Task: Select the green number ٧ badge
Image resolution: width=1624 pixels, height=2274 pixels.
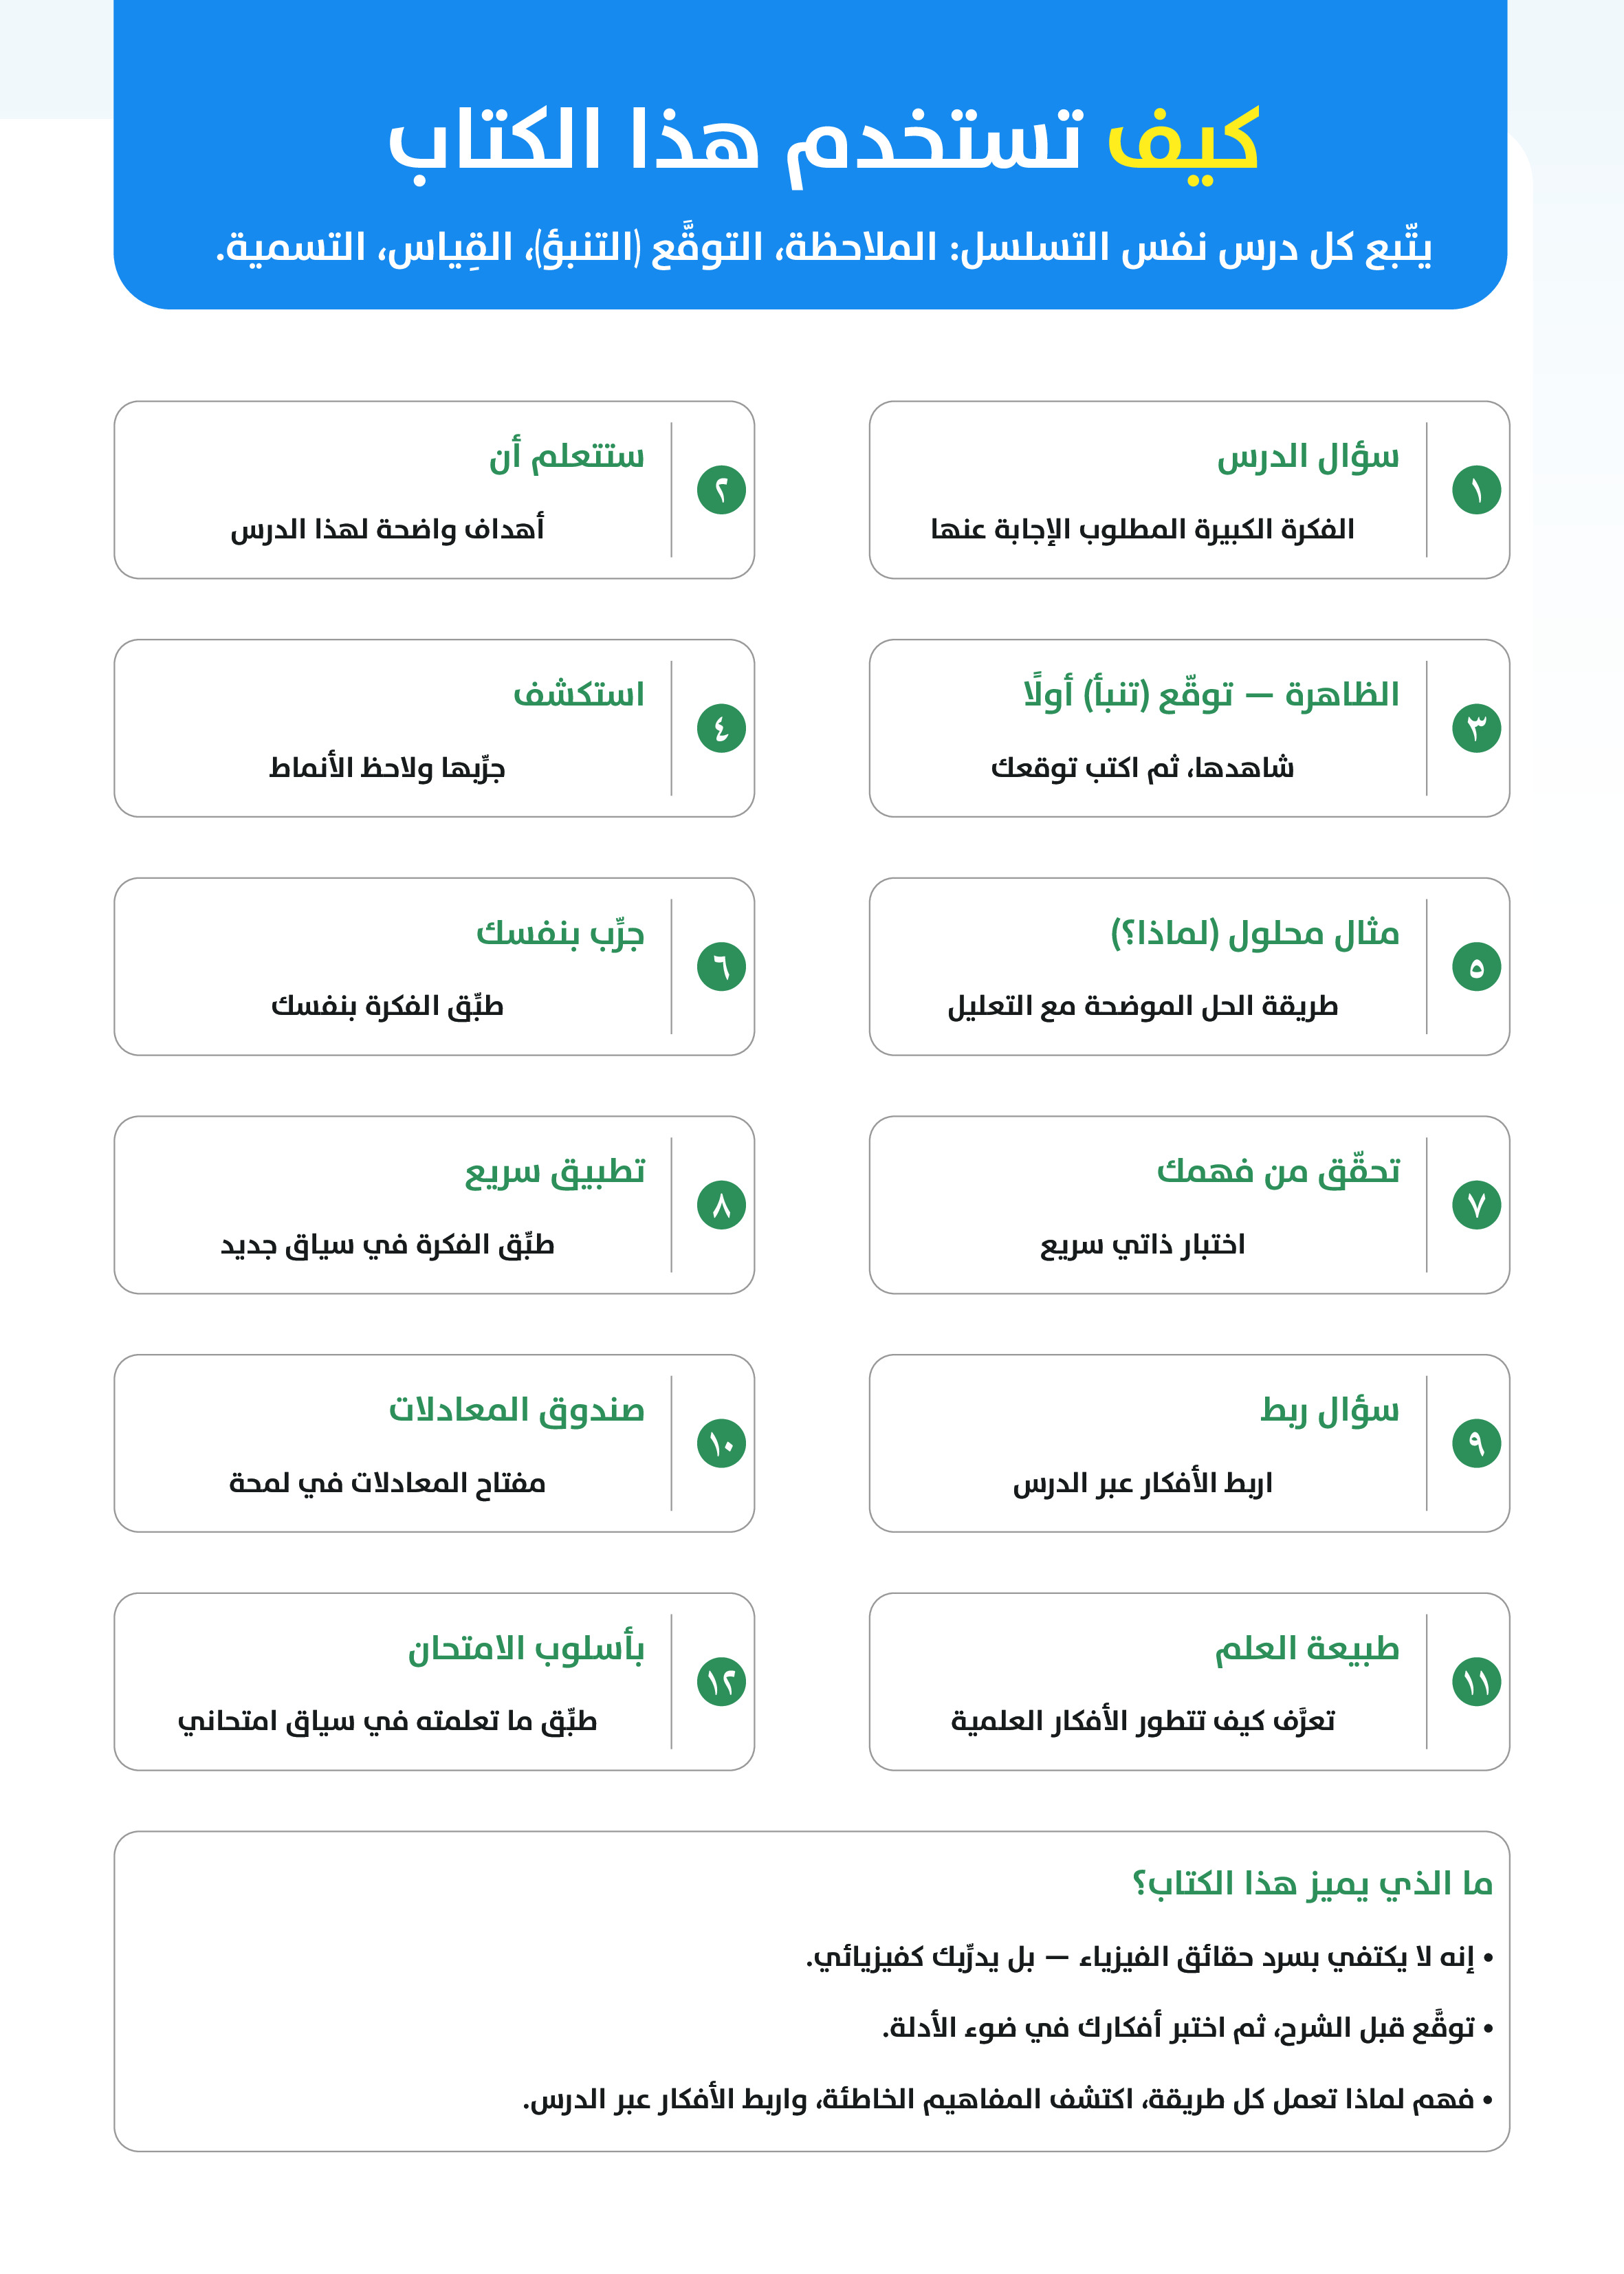Action: [x=1476, y=1205]
